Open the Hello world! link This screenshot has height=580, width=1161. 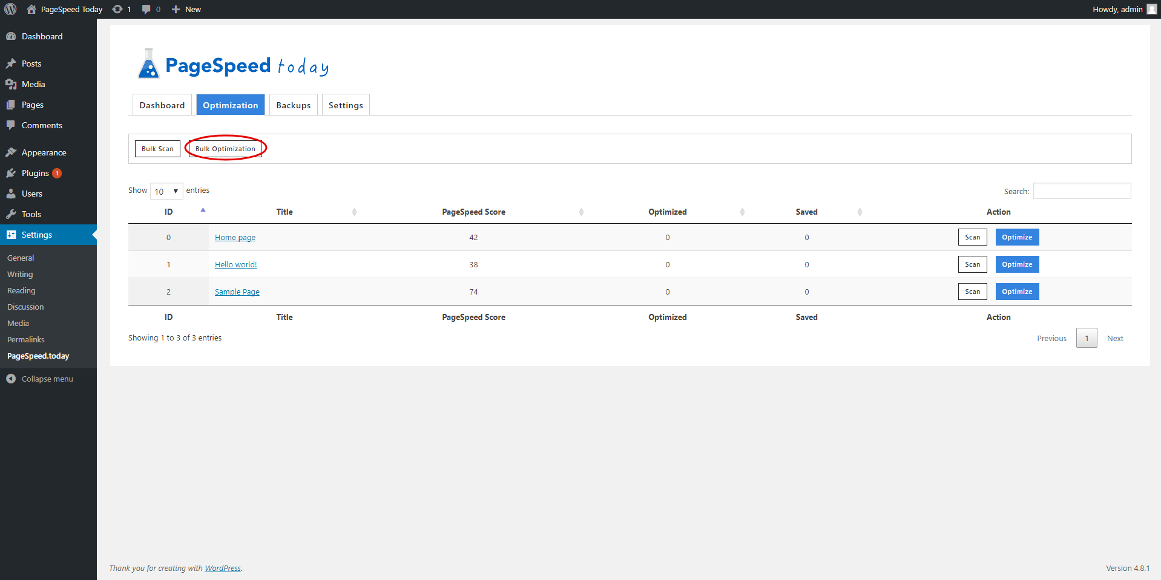point(235,265)
